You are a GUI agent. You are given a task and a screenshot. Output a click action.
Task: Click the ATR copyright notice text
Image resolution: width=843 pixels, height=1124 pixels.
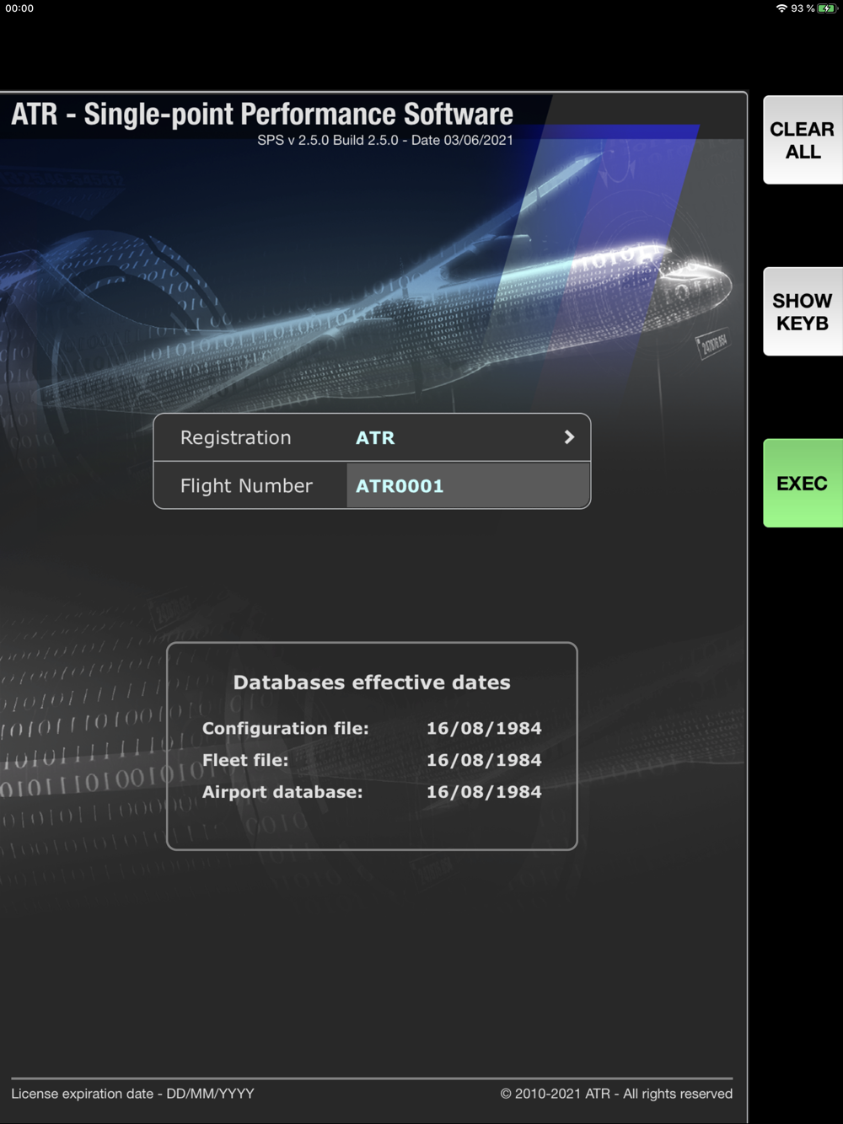[x=616, y=1094]
